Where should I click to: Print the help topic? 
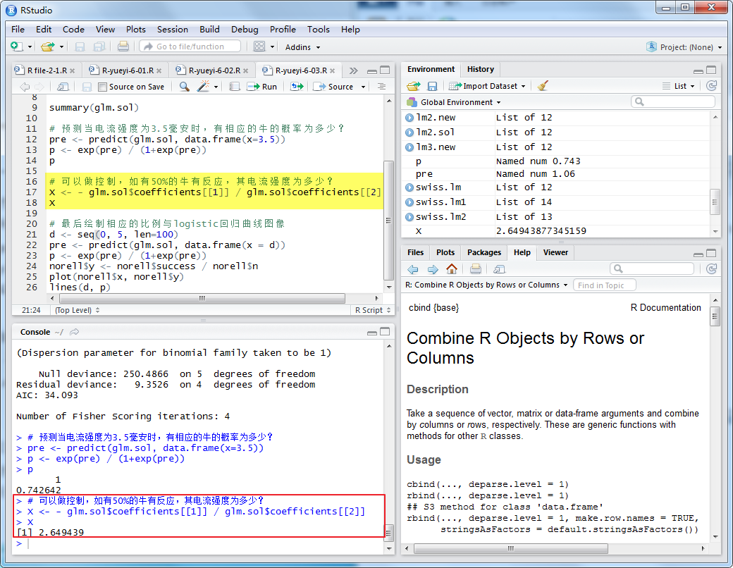click(476, 269)
